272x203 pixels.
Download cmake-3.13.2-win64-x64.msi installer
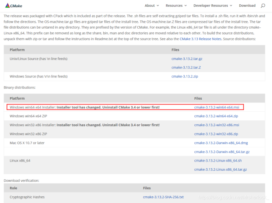point(216,107)
